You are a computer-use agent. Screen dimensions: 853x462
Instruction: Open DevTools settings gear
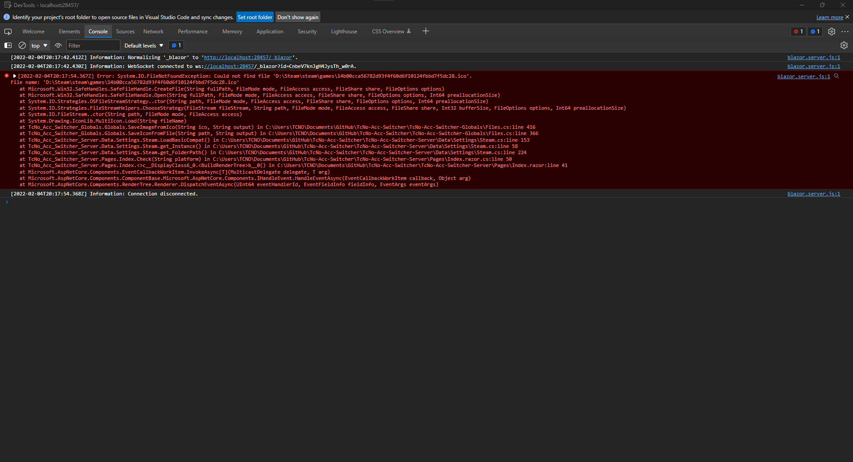click(x=831, y=31)
